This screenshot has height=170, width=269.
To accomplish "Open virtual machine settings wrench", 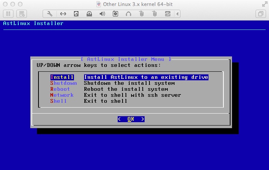I will point(50,14).
